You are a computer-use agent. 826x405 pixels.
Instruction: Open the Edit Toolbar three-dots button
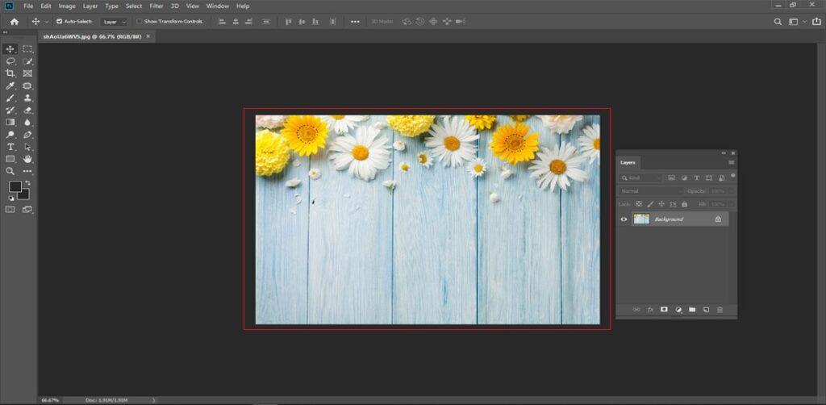(x=27, y=171)
